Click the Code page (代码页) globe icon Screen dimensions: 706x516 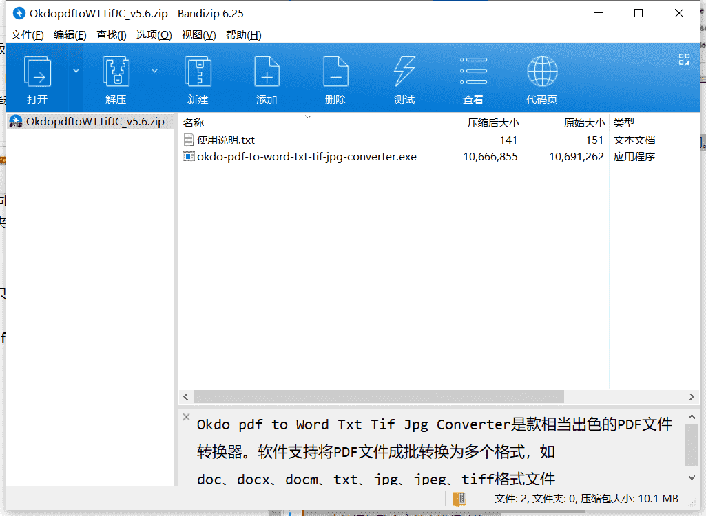[542, 71]
